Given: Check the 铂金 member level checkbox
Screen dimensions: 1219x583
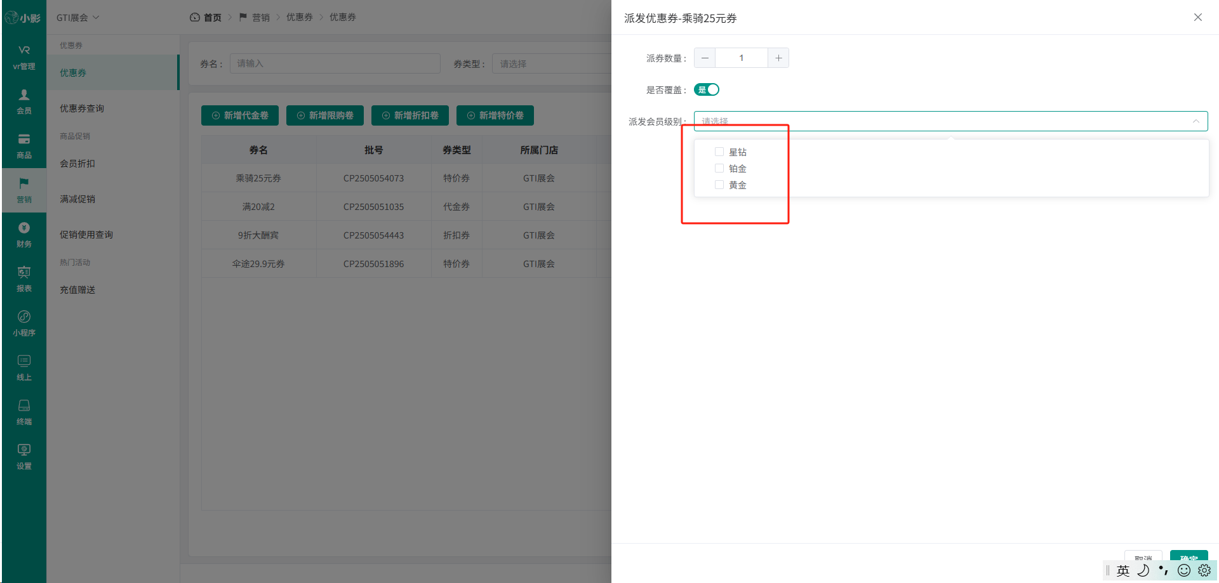Looking at the screenshot, I should coord(719,168).
